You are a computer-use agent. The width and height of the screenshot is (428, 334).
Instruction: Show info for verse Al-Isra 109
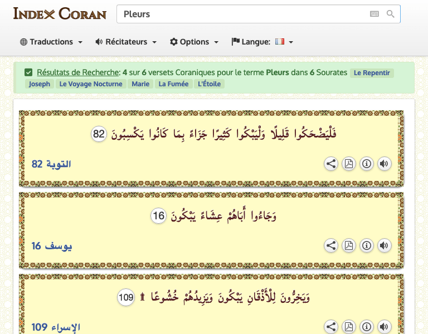pos(366,326)
